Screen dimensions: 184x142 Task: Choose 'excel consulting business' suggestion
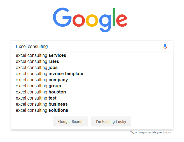pos(92,104)
